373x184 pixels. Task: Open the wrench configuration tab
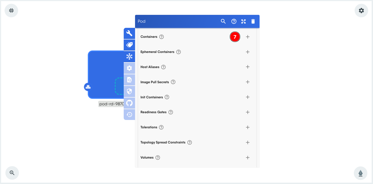[129, 33]
